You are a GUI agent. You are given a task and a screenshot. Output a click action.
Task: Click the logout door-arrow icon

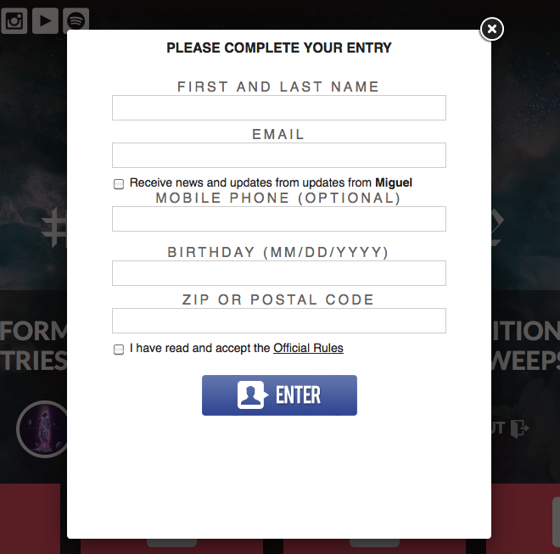(519, 428)
